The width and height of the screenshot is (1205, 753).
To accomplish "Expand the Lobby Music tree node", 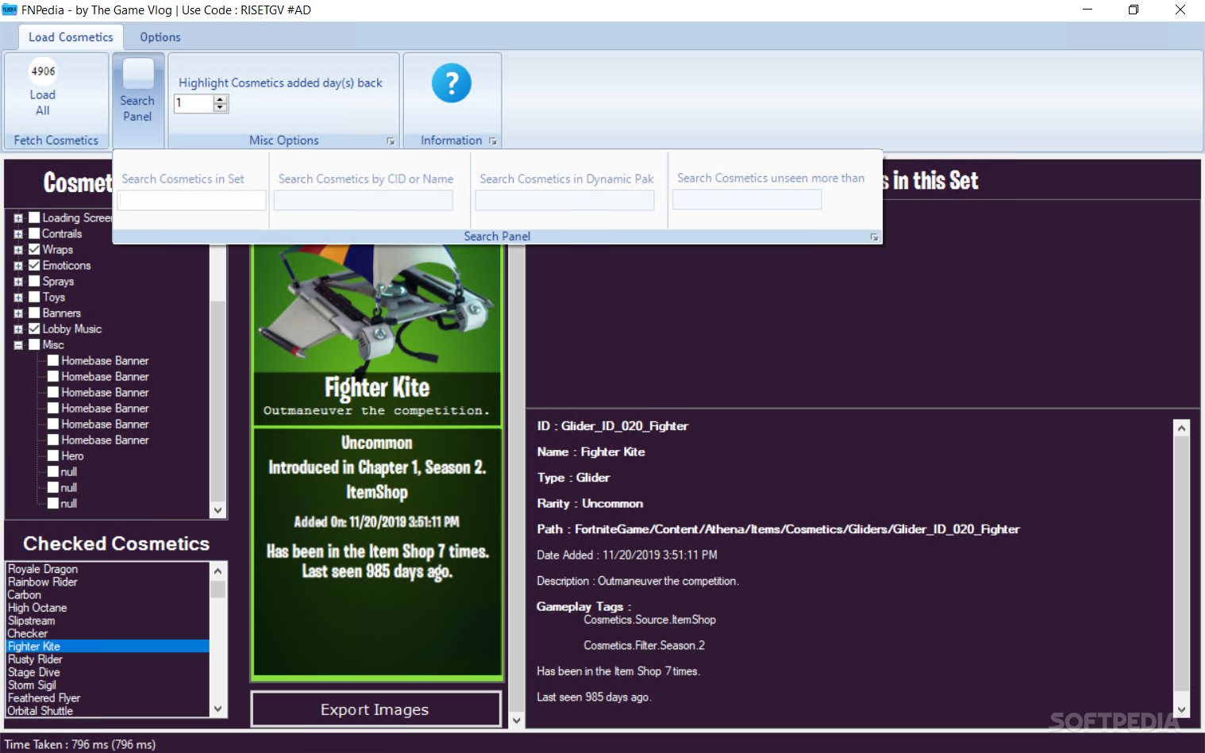I will [18, 329].
